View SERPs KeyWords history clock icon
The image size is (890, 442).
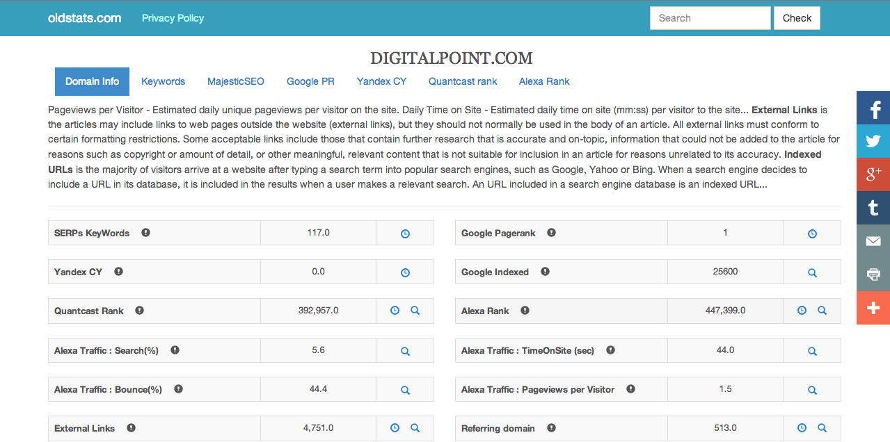point(405,234)
